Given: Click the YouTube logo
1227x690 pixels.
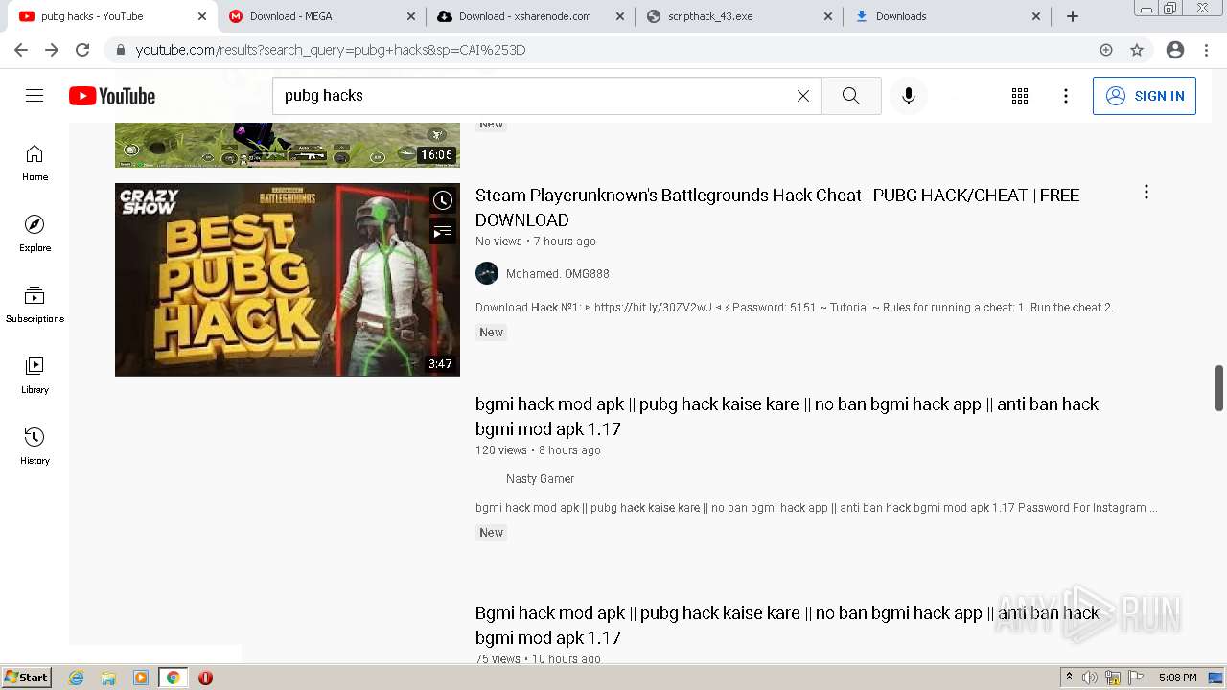Looking at the screenshot, I should click(112, 96).
